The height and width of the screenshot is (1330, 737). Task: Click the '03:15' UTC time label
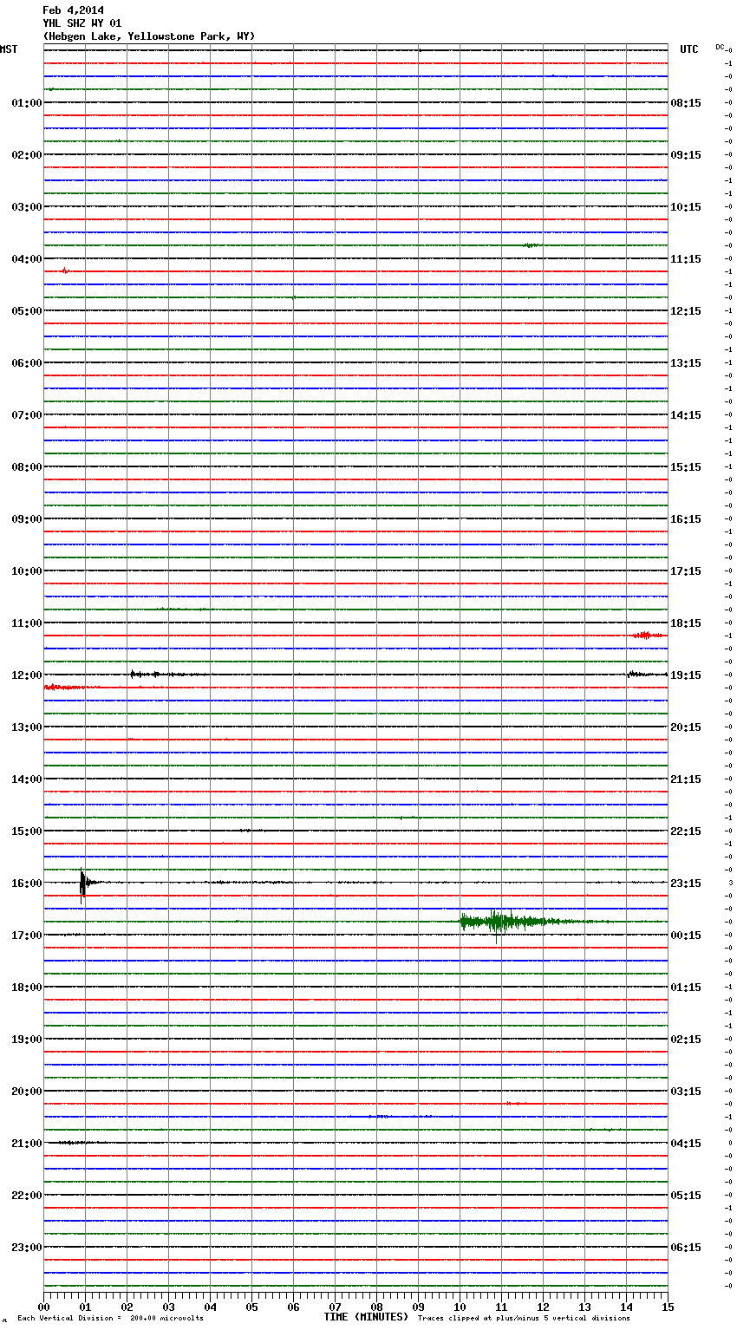(x=686, y=1092)
